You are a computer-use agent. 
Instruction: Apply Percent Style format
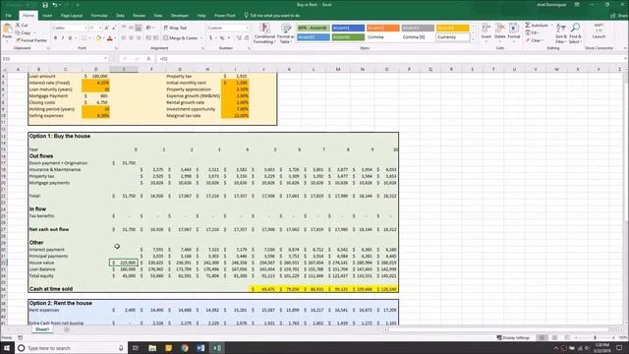(221, 38)
